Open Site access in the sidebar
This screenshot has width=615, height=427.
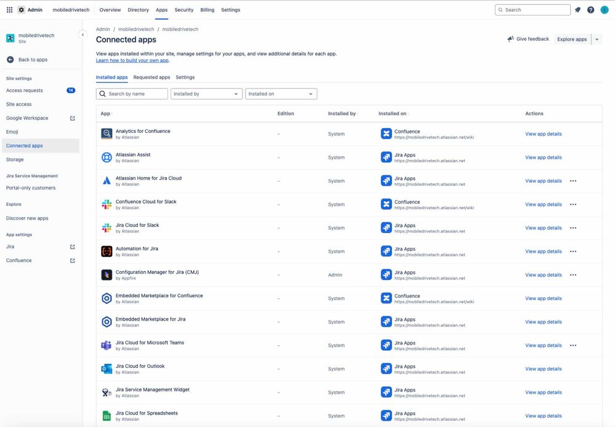pos(41,105)
